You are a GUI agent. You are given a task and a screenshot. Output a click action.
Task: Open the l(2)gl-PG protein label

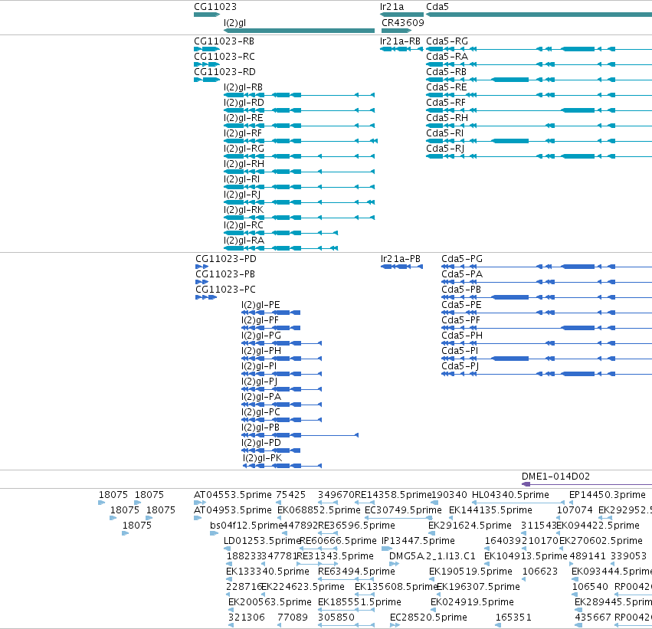coord(261,336)
